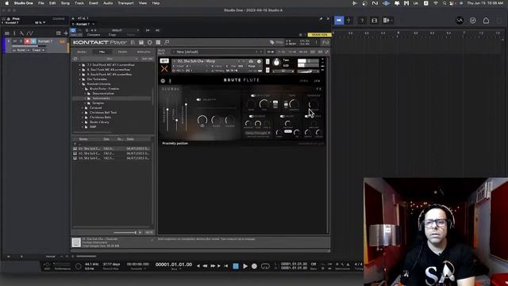This screenshot has height=286, width=508.
Task: Toggle the Reverb switch in Brute Flute
Action: coord(251,116)
